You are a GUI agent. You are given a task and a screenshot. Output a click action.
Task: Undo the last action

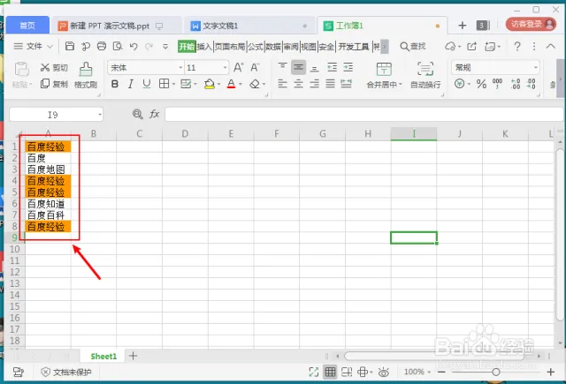134,46
